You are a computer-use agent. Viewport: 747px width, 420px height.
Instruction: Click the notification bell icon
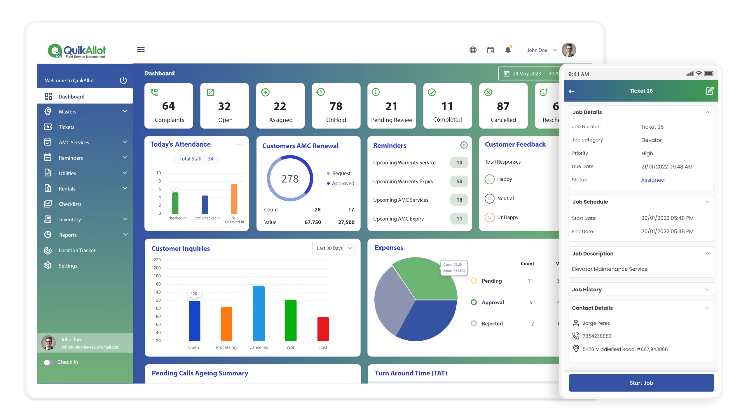[508, 50]
